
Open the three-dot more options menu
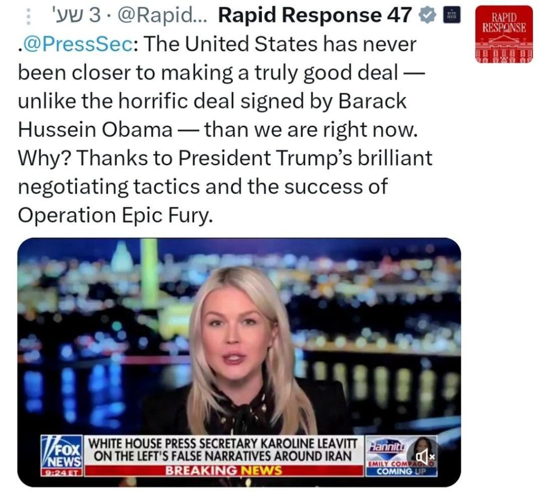point(29,16)
